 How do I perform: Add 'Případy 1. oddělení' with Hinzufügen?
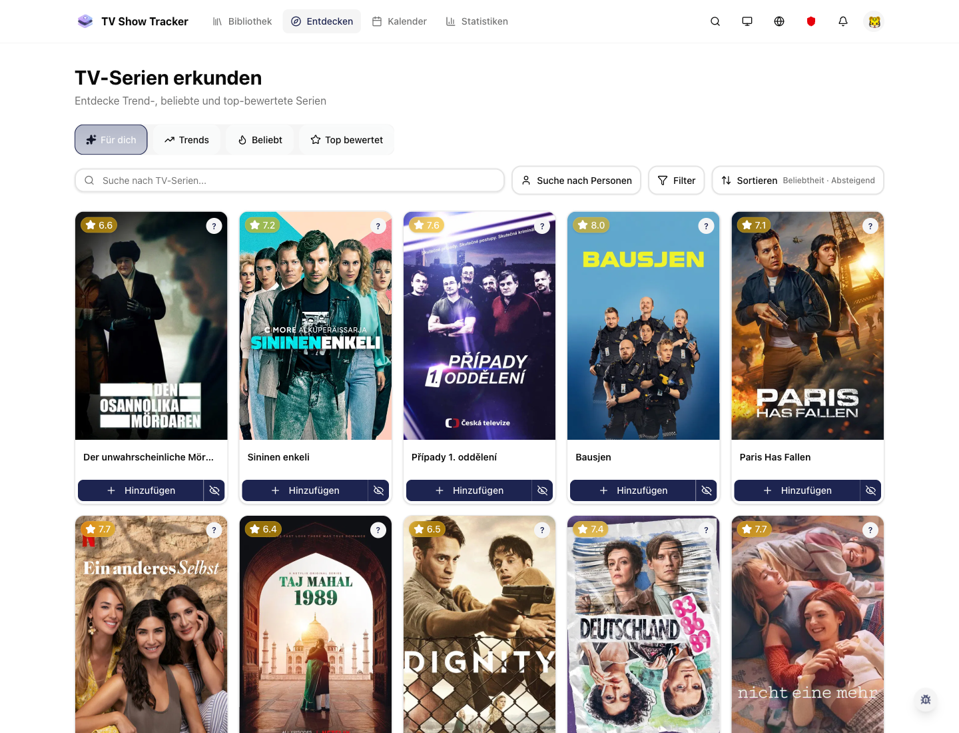[x=469, y=490]
